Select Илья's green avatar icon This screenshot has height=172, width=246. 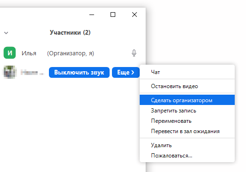[x=10, y=52]
